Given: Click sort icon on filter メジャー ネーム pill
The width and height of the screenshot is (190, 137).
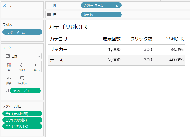Looking at the screenshot, I should (37, 32).
